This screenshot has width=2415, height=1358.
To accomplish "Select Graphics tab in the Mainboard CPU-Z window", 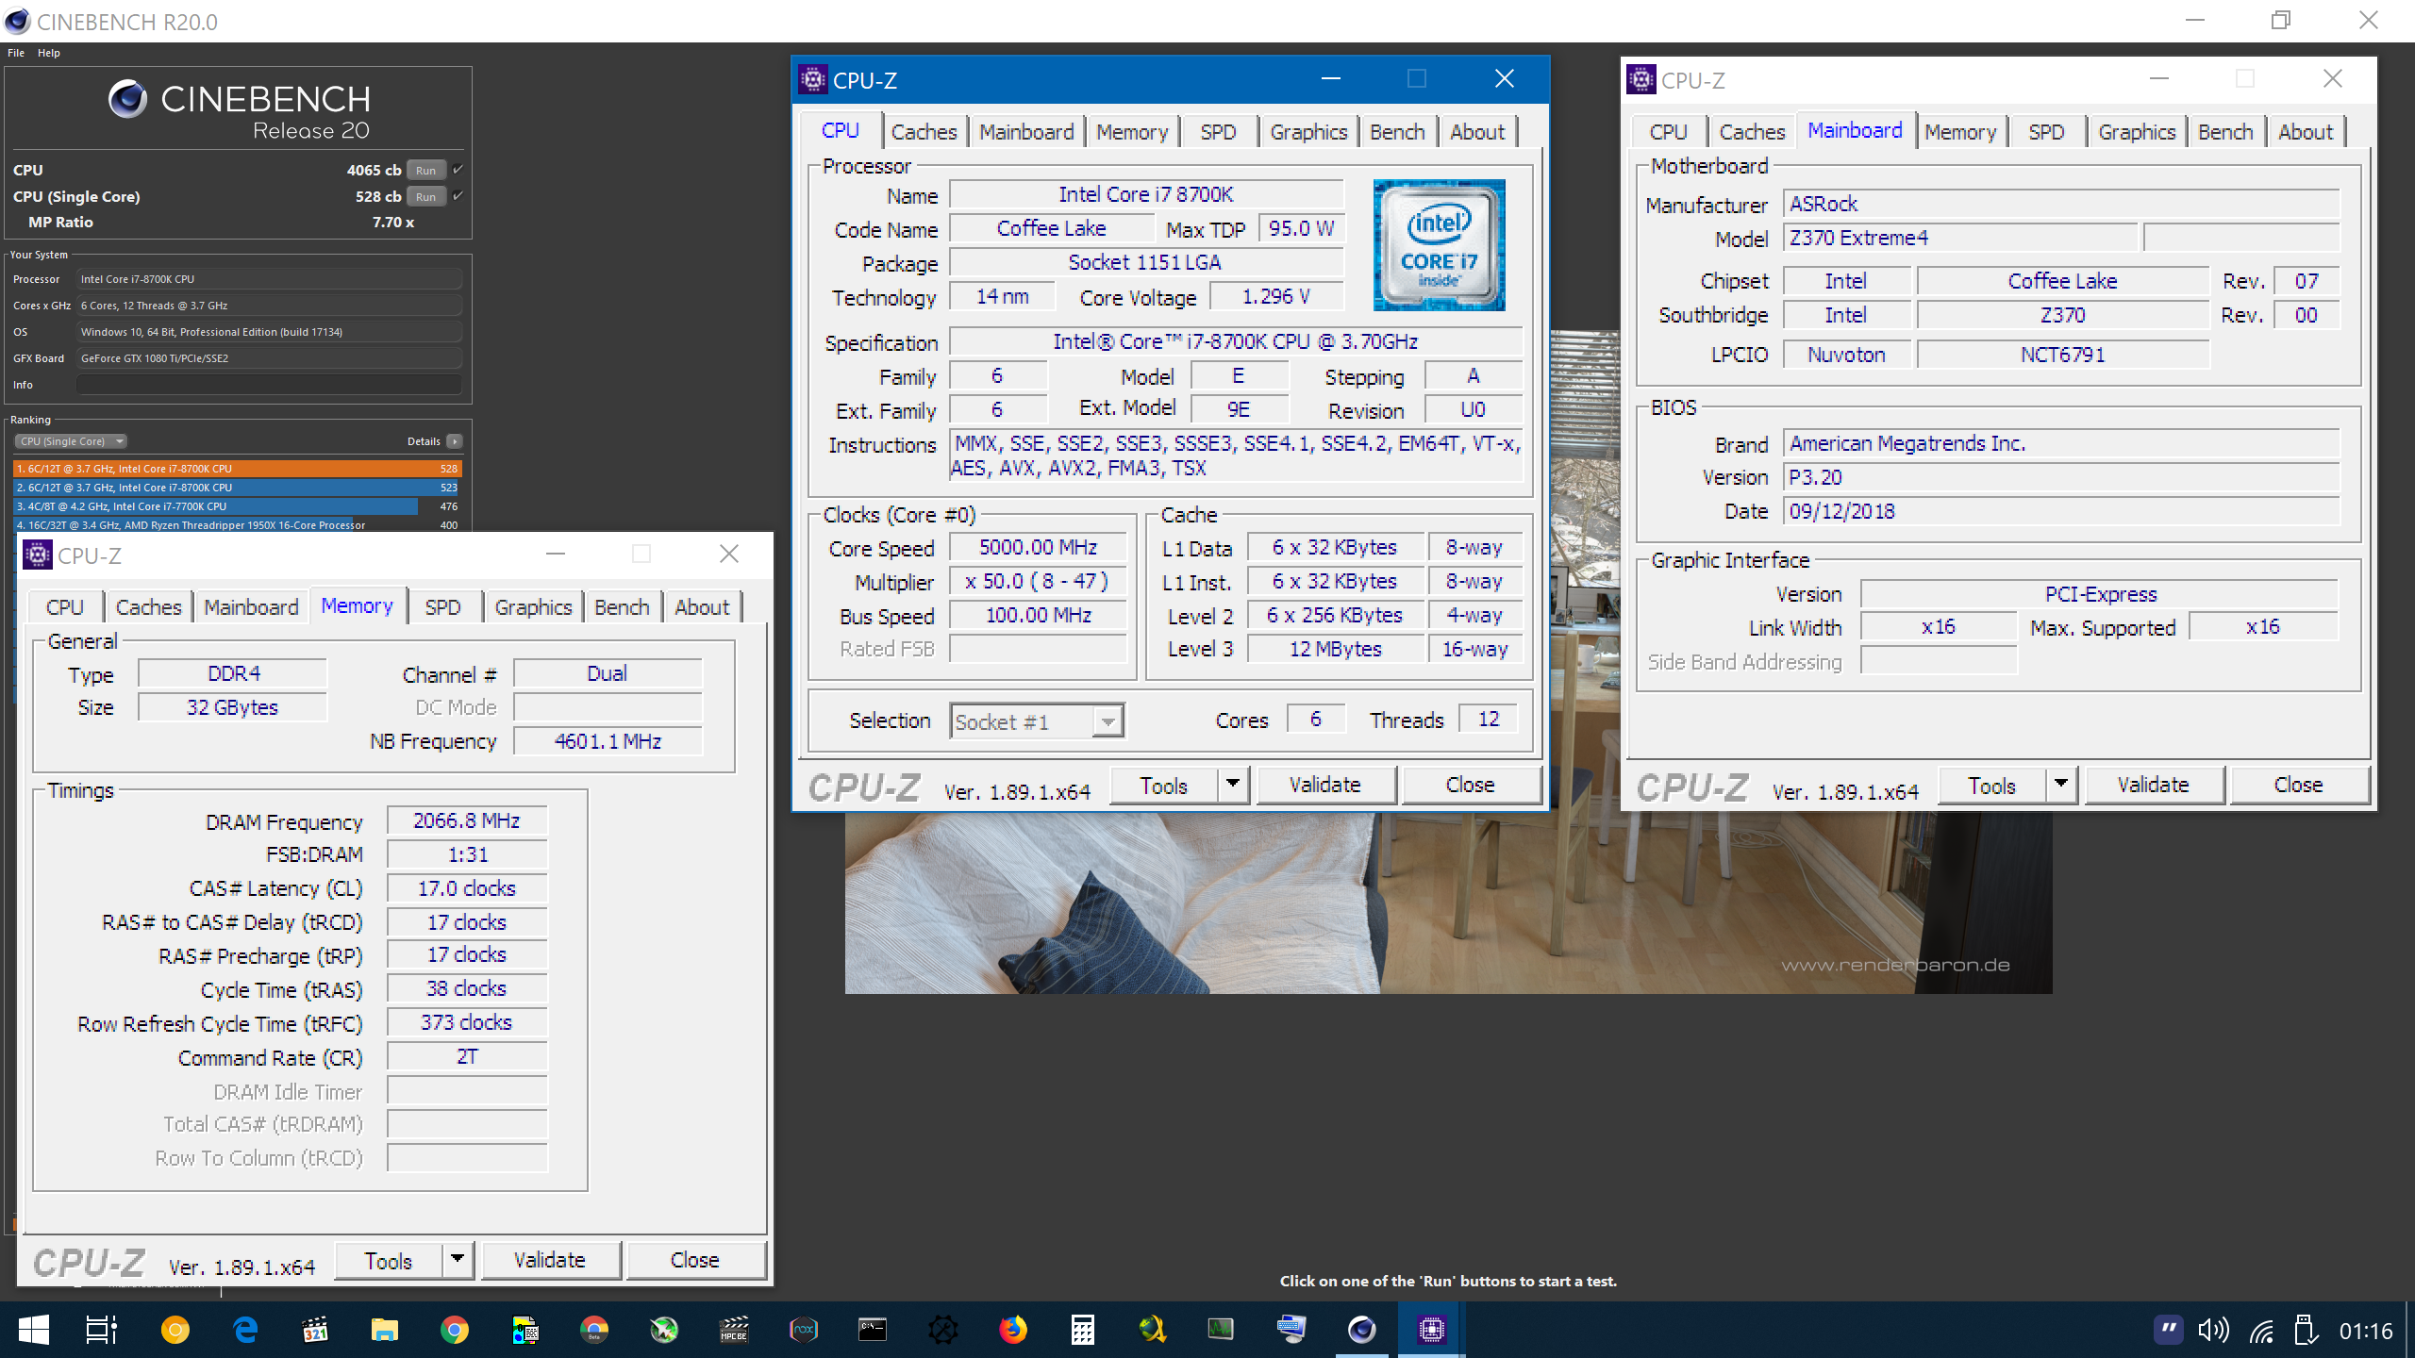I will (2137, 132).
